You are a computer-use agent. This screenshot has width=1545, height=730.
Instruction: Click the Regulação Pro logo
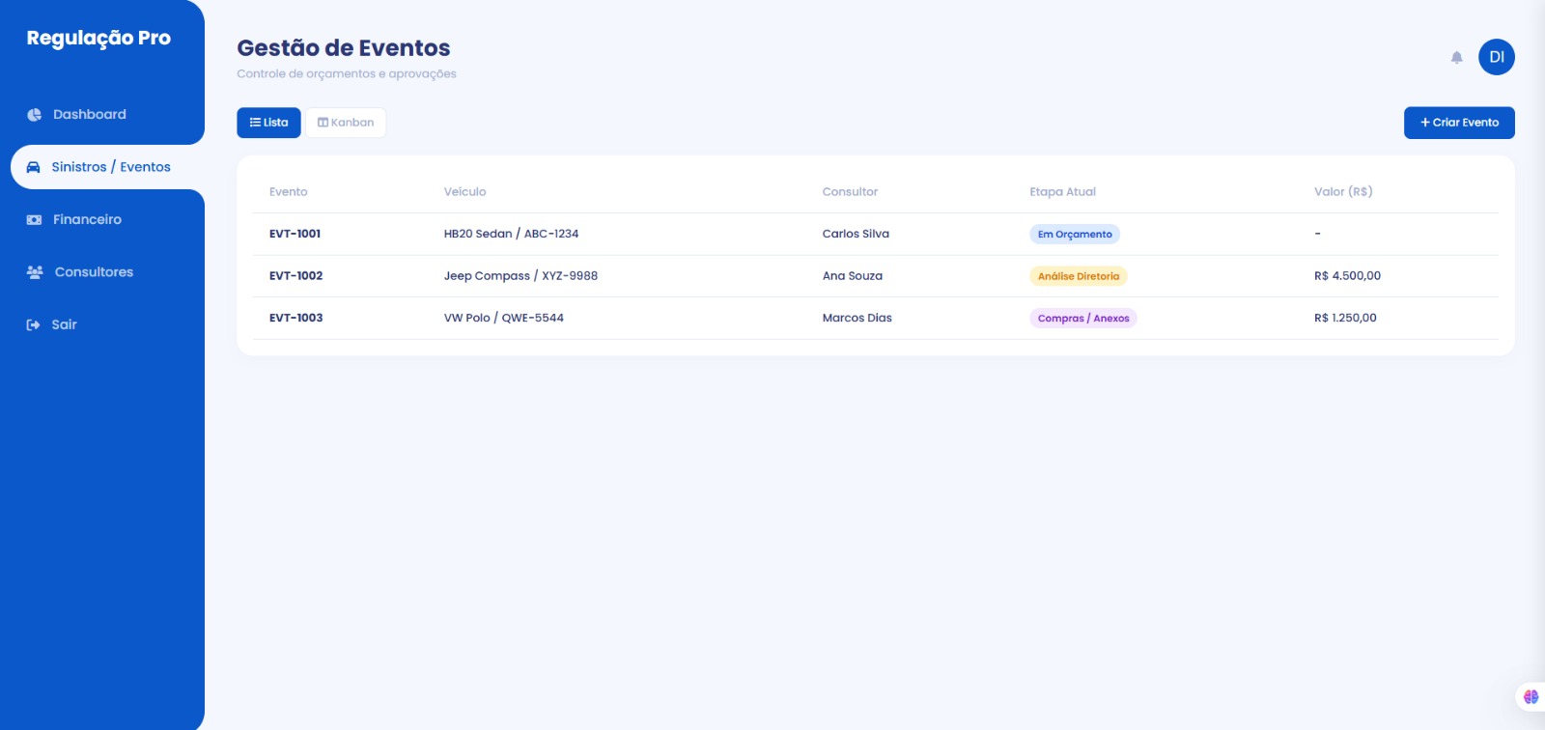(98, 39)
